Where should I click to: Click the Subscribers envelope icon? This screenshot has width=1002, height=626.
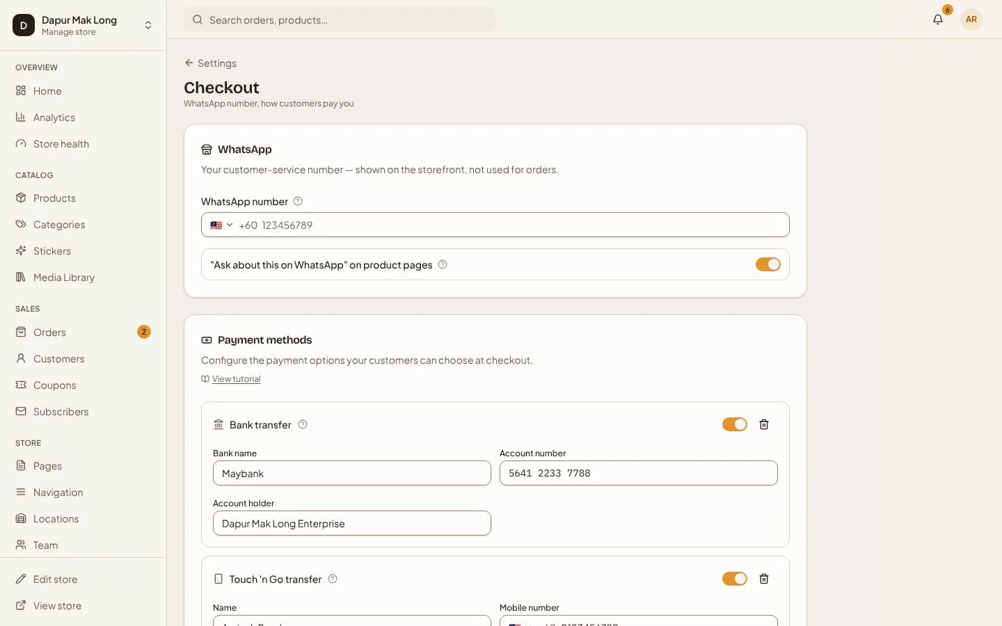[21, 411]
